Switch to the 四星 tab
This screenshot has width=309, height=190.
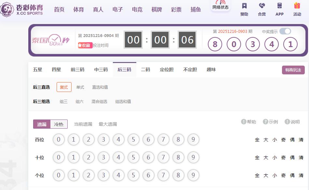pyautogui.click(x=56, y=70)
